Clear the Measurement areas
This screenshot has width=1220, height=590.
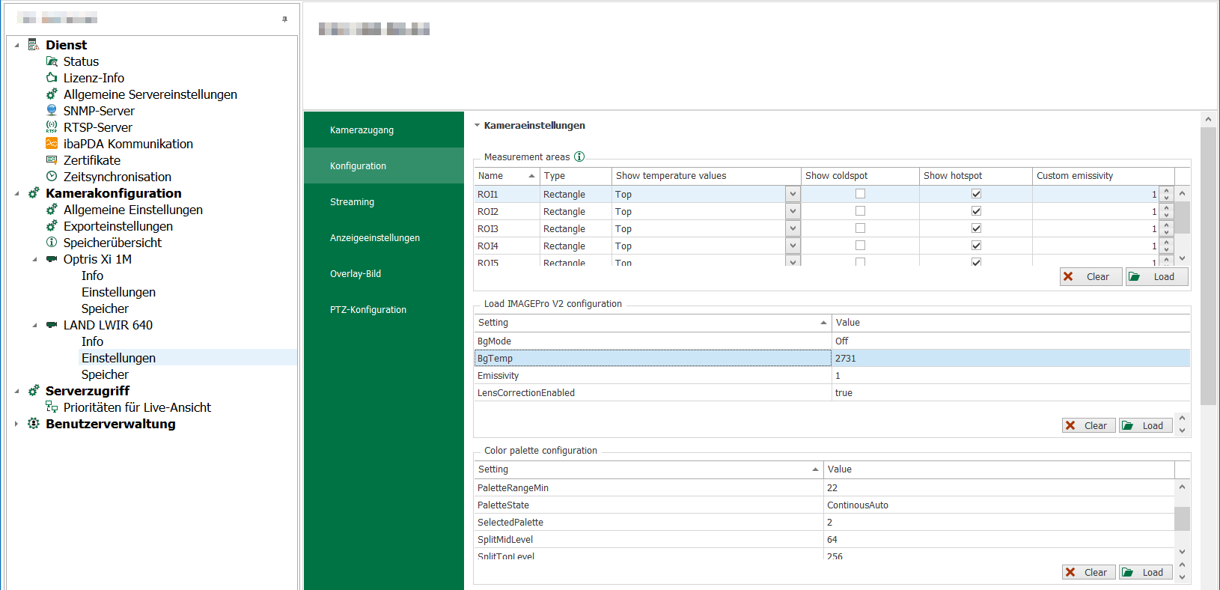[x=1091, y=276]
